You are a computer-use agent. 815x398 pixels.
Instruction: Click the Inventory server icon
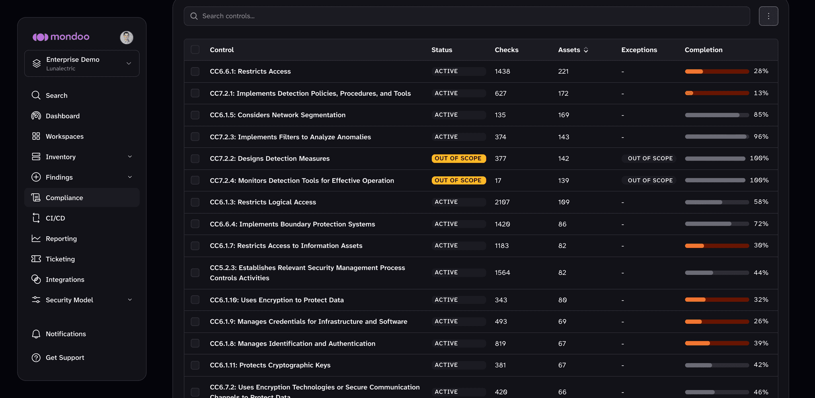pyautogui.click(x=36, y=156)
